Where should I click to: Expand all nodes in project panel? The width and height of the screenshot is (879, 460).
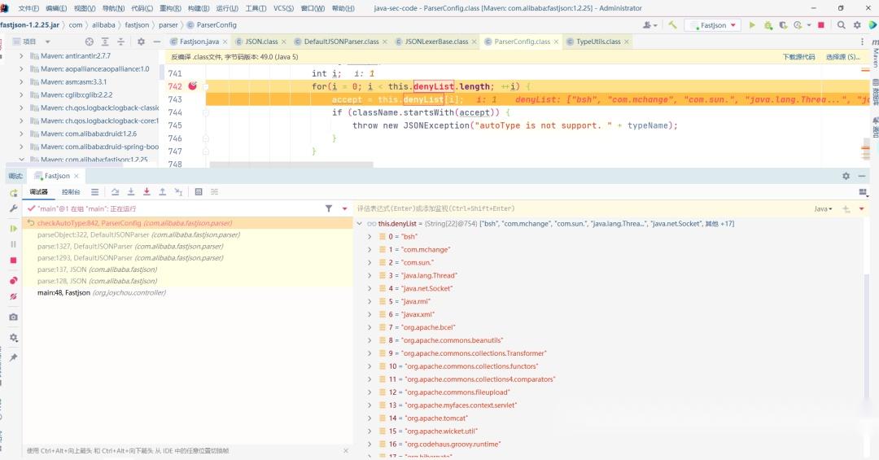[x=105, y=42]
